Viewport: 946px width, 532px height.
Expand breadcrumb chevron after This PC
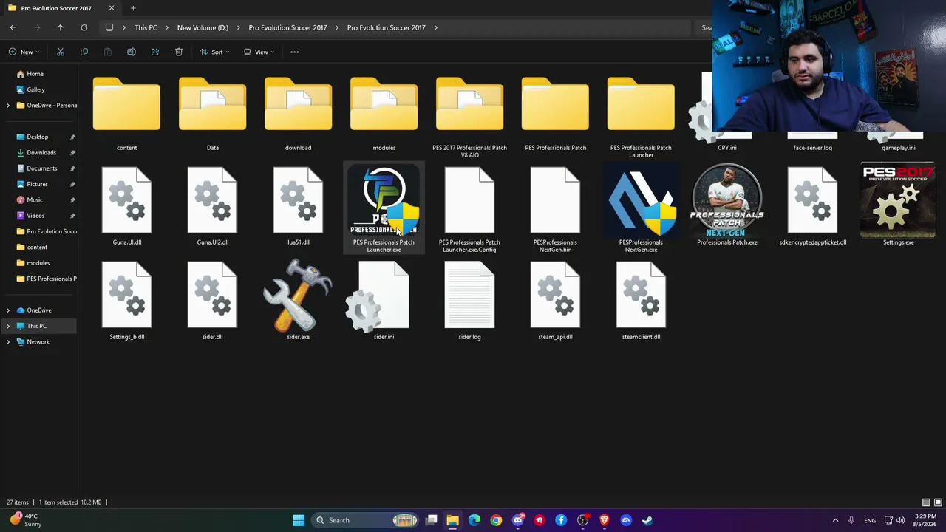tap(167, 27)
